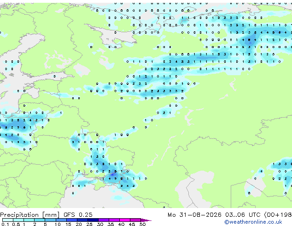Click the '(00+198' forecast run label

278,215
